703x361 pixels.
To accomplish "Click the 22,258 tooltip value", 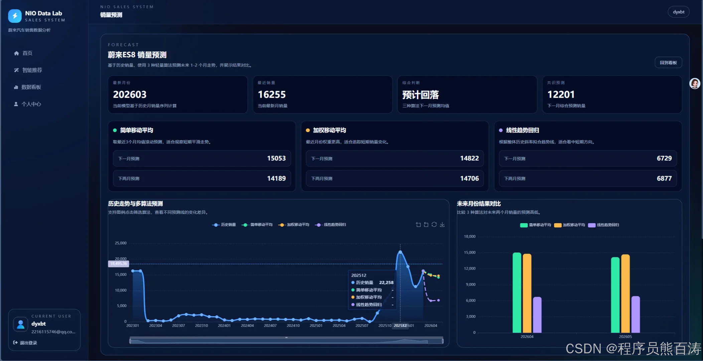I will (386, 282).
